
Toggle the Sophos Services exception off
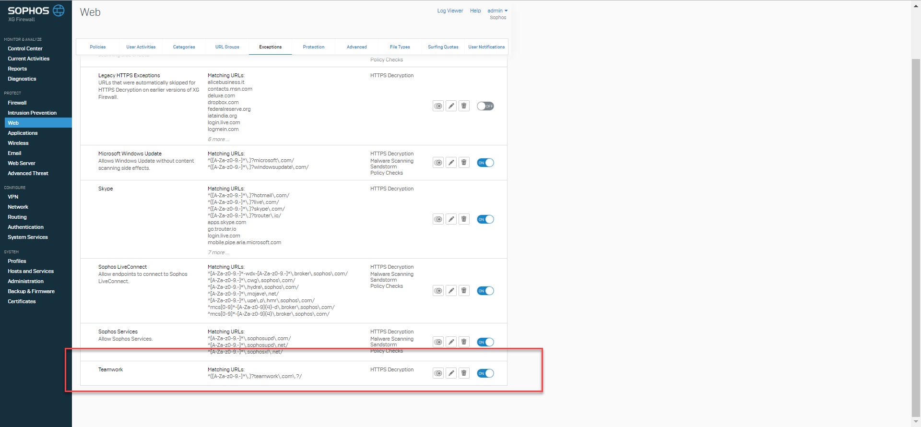[x=485, y=342]
